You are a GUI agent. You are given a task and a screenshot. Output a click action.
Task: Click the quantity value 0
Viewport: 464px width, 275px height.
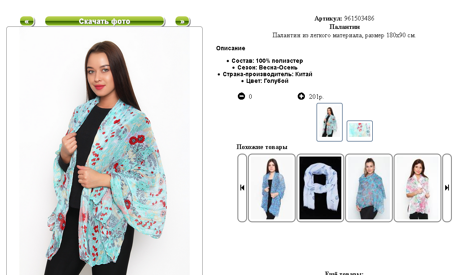[x=250, y=97]
